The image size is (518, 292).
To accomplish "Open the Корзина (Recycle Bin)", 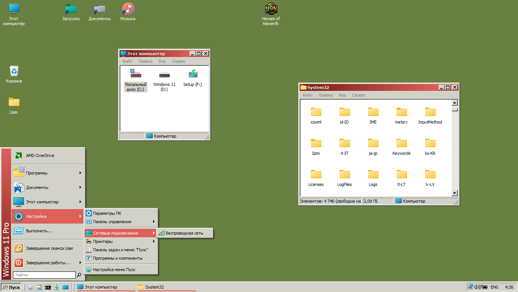I will coord(14,70).
